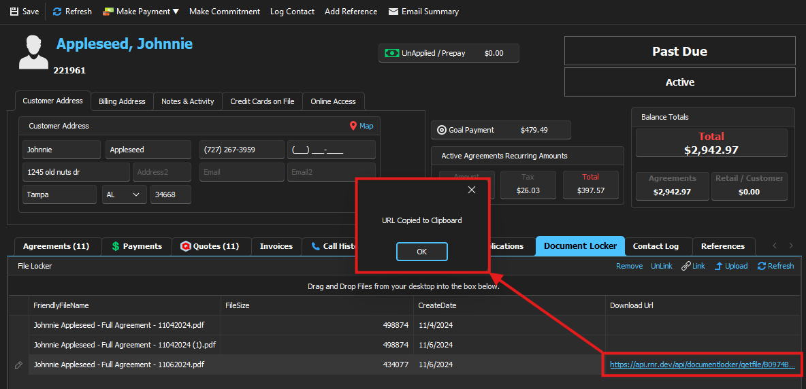Click the customer avatar silhouette icon
Image resolution: width=806 pixels, height=389 pixels.
click(x=33, y=52)
